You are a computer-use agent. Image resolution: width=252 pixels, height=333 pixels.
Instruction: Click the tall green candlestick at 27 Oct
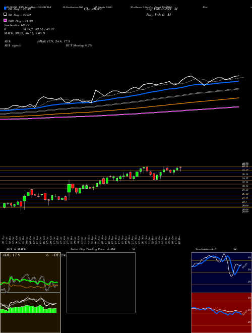click(69, 188)
